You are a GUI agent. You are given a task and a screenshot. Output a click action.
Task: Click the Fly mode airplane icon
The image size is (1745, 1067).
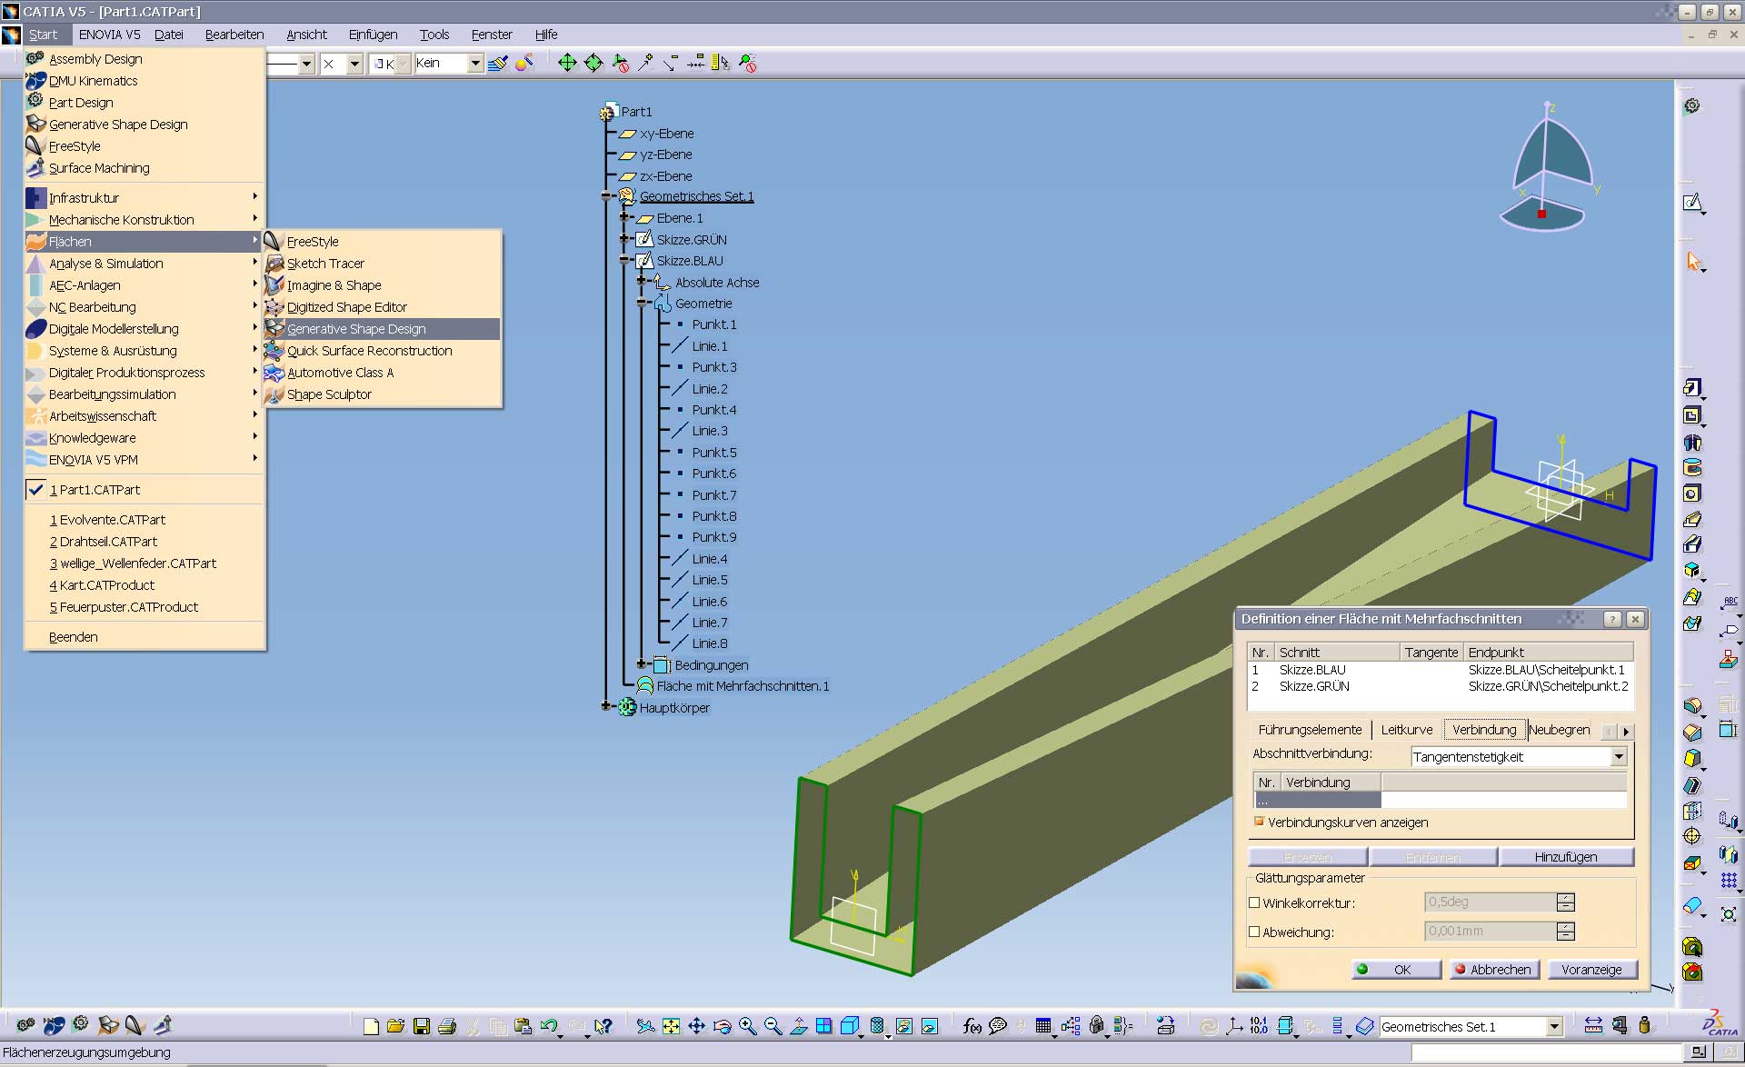click(645, 1026)
